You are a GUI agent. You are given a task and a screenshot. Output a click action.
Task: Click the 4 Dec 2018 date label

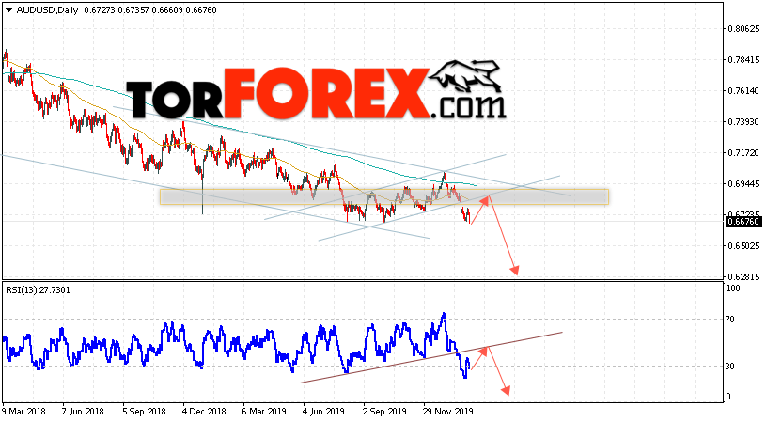(x=205, y=412)
